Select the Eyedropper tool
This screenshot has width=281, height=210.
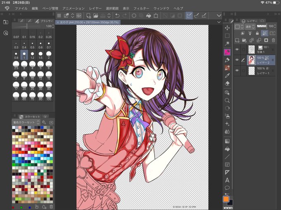(x=227, y=75)
